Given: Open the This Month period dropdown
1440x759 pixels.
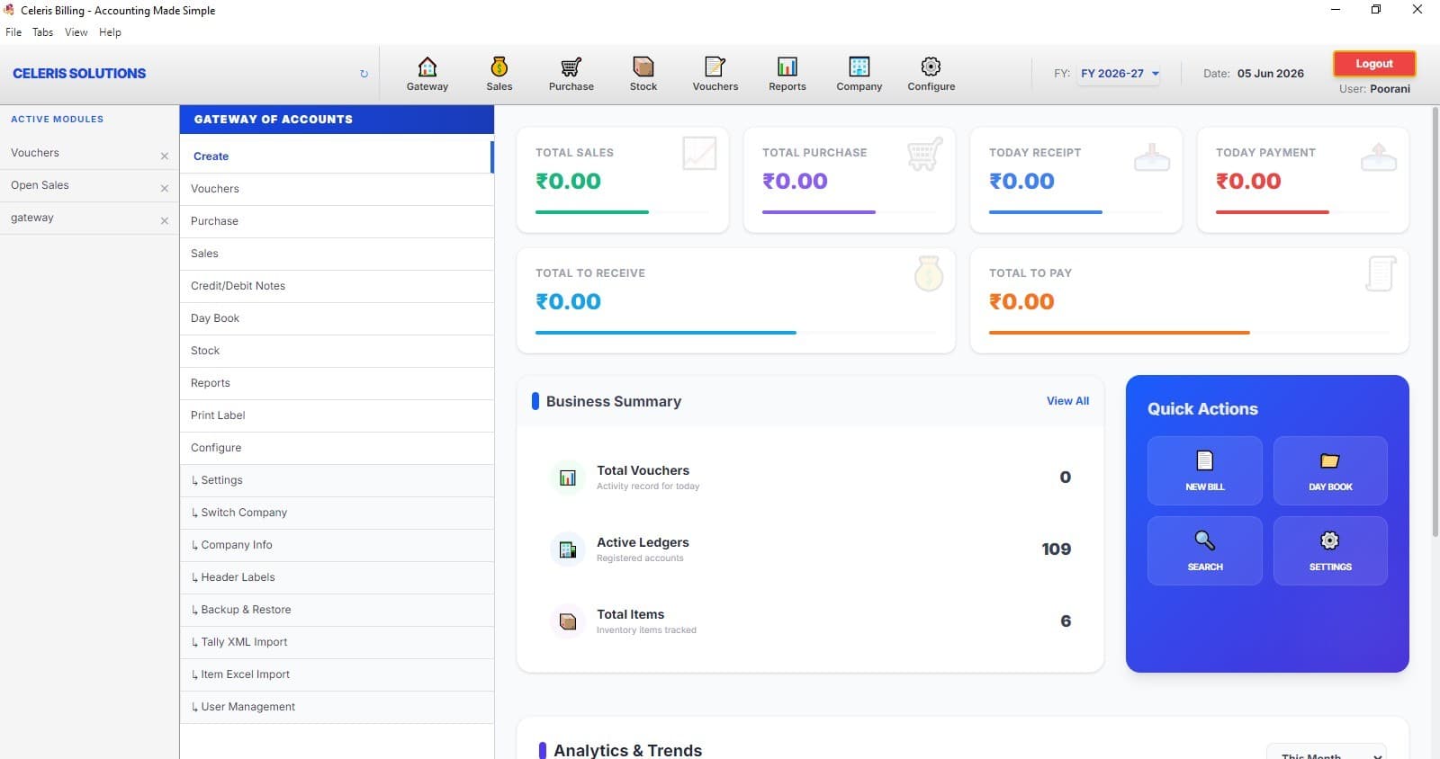Looking at the screenshot, I should (1326, 753).
